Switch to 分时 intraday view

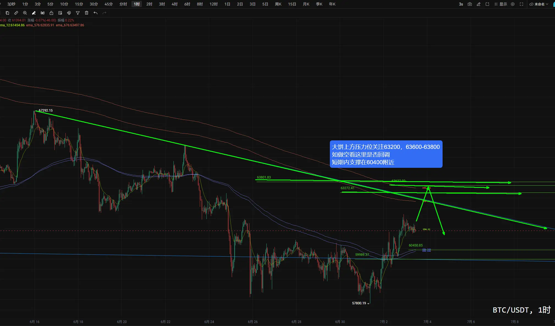click(x=123, y=4)
